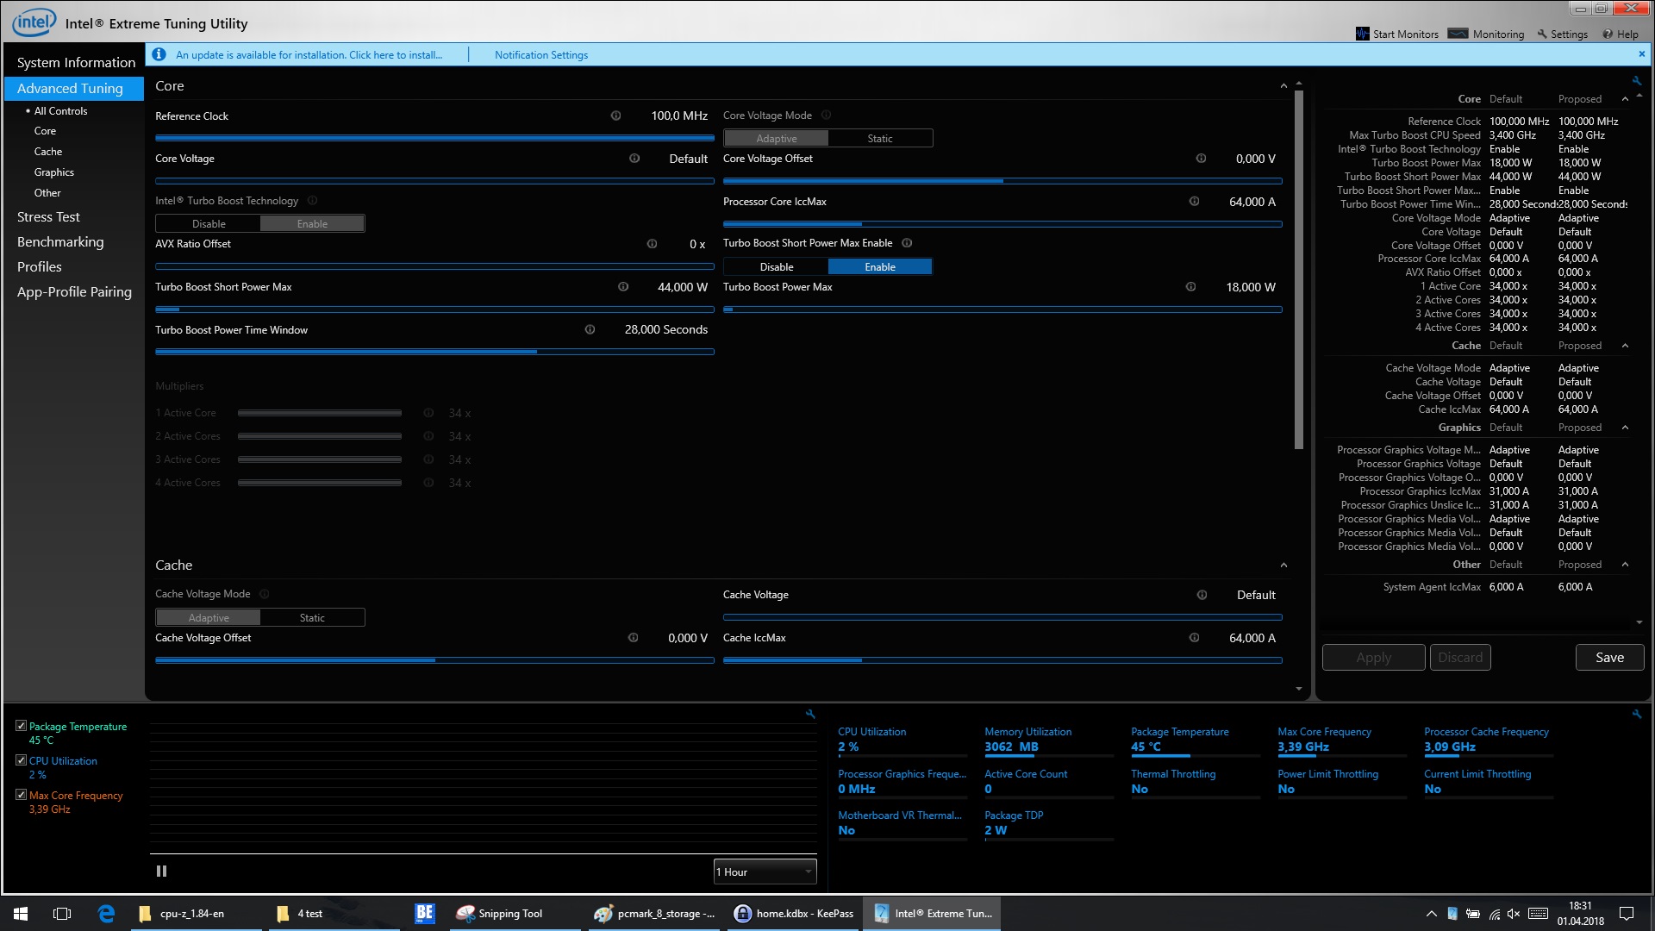The height and width of the screenshot is (931, 1655).
Task: Open Settings from the top bar
Action: (1562, 34)
